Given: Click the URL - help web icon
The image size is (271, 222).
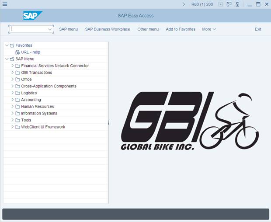Looking at the screenshot, I should (17, 52).
